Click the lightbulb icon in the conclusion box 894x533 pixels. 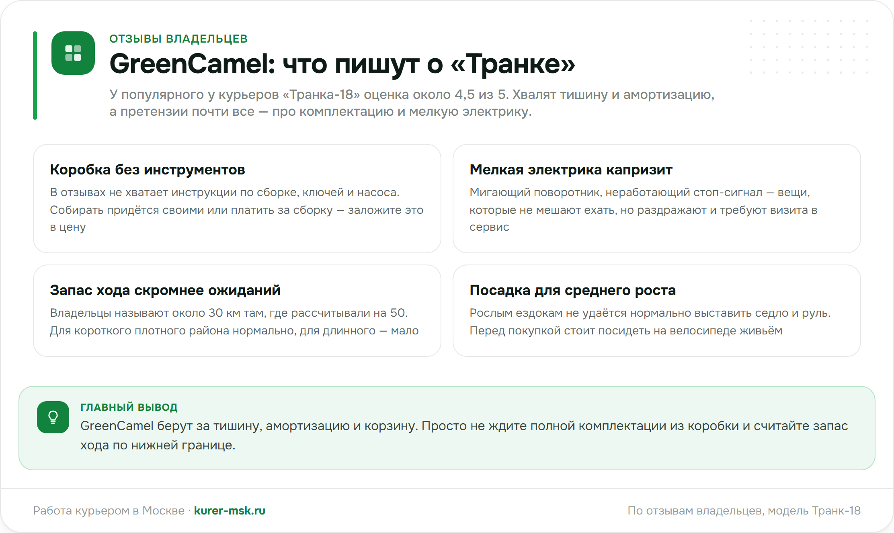tap(53, 417)
